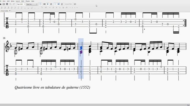Open a score with the folder icon
This screenshot has height=106, width=190.
pos(1,4)
